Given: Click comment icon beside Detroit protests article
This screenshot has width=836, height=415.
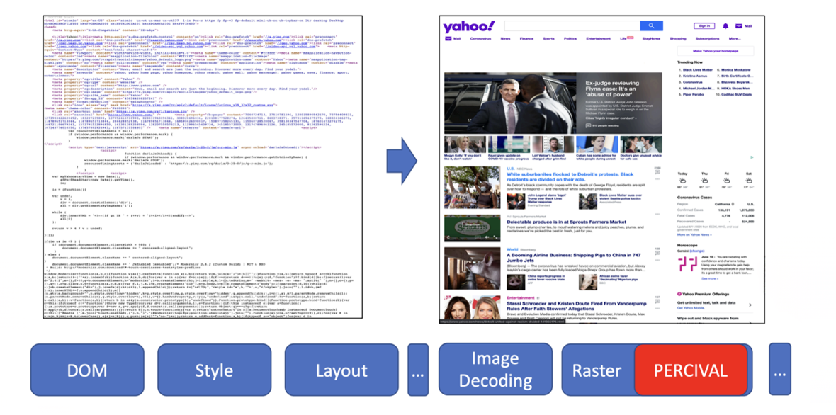Looking at the screenshot, I should 657,171.
